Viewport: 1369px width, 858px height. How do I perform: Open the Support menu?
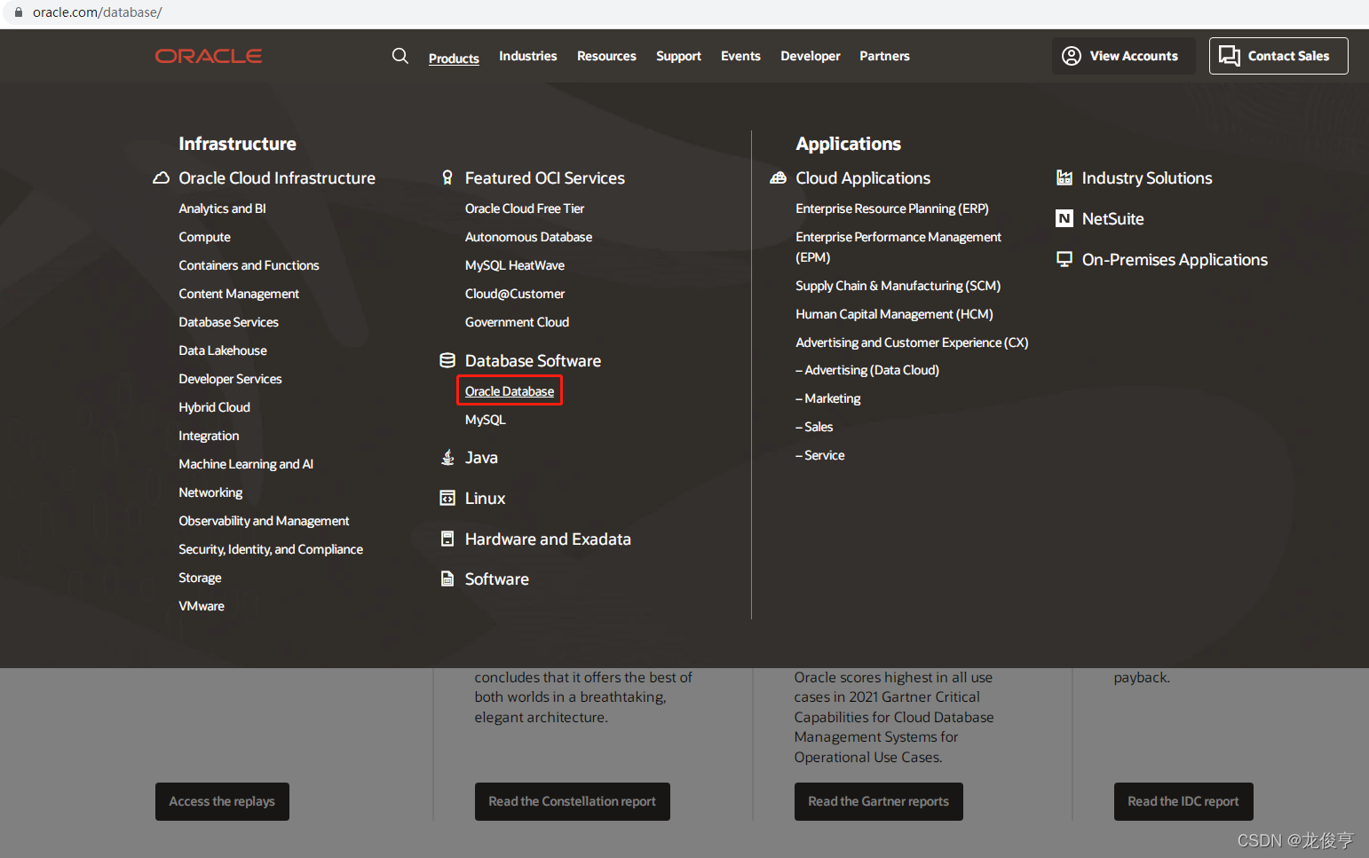click(x=678, y=56)
